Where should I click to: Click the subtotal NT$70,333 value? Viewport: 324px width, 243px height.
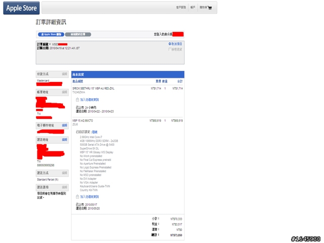(x=176, y=219)
